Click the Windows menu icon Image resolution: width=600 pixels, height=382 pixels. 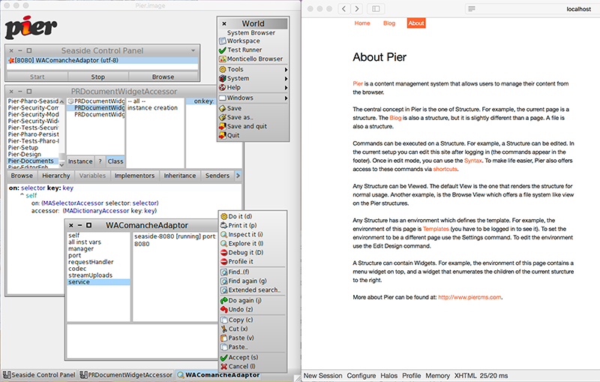click(x=223, y=98)
